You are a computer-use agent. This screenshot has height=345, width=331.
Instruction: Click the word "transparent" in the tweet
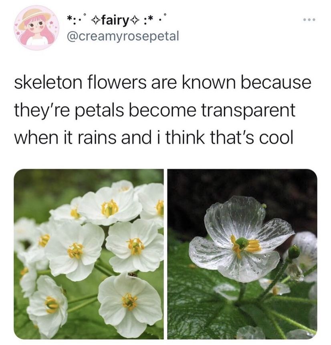248,111
